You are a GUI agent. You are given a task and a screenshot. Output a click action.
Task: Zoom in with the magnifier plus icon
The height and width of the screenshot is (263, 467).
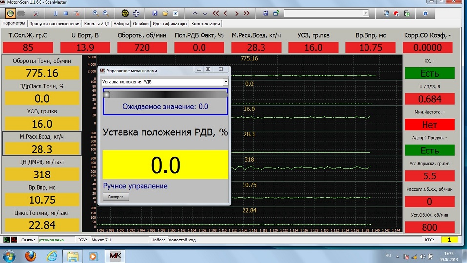click(x=95, y=13)
